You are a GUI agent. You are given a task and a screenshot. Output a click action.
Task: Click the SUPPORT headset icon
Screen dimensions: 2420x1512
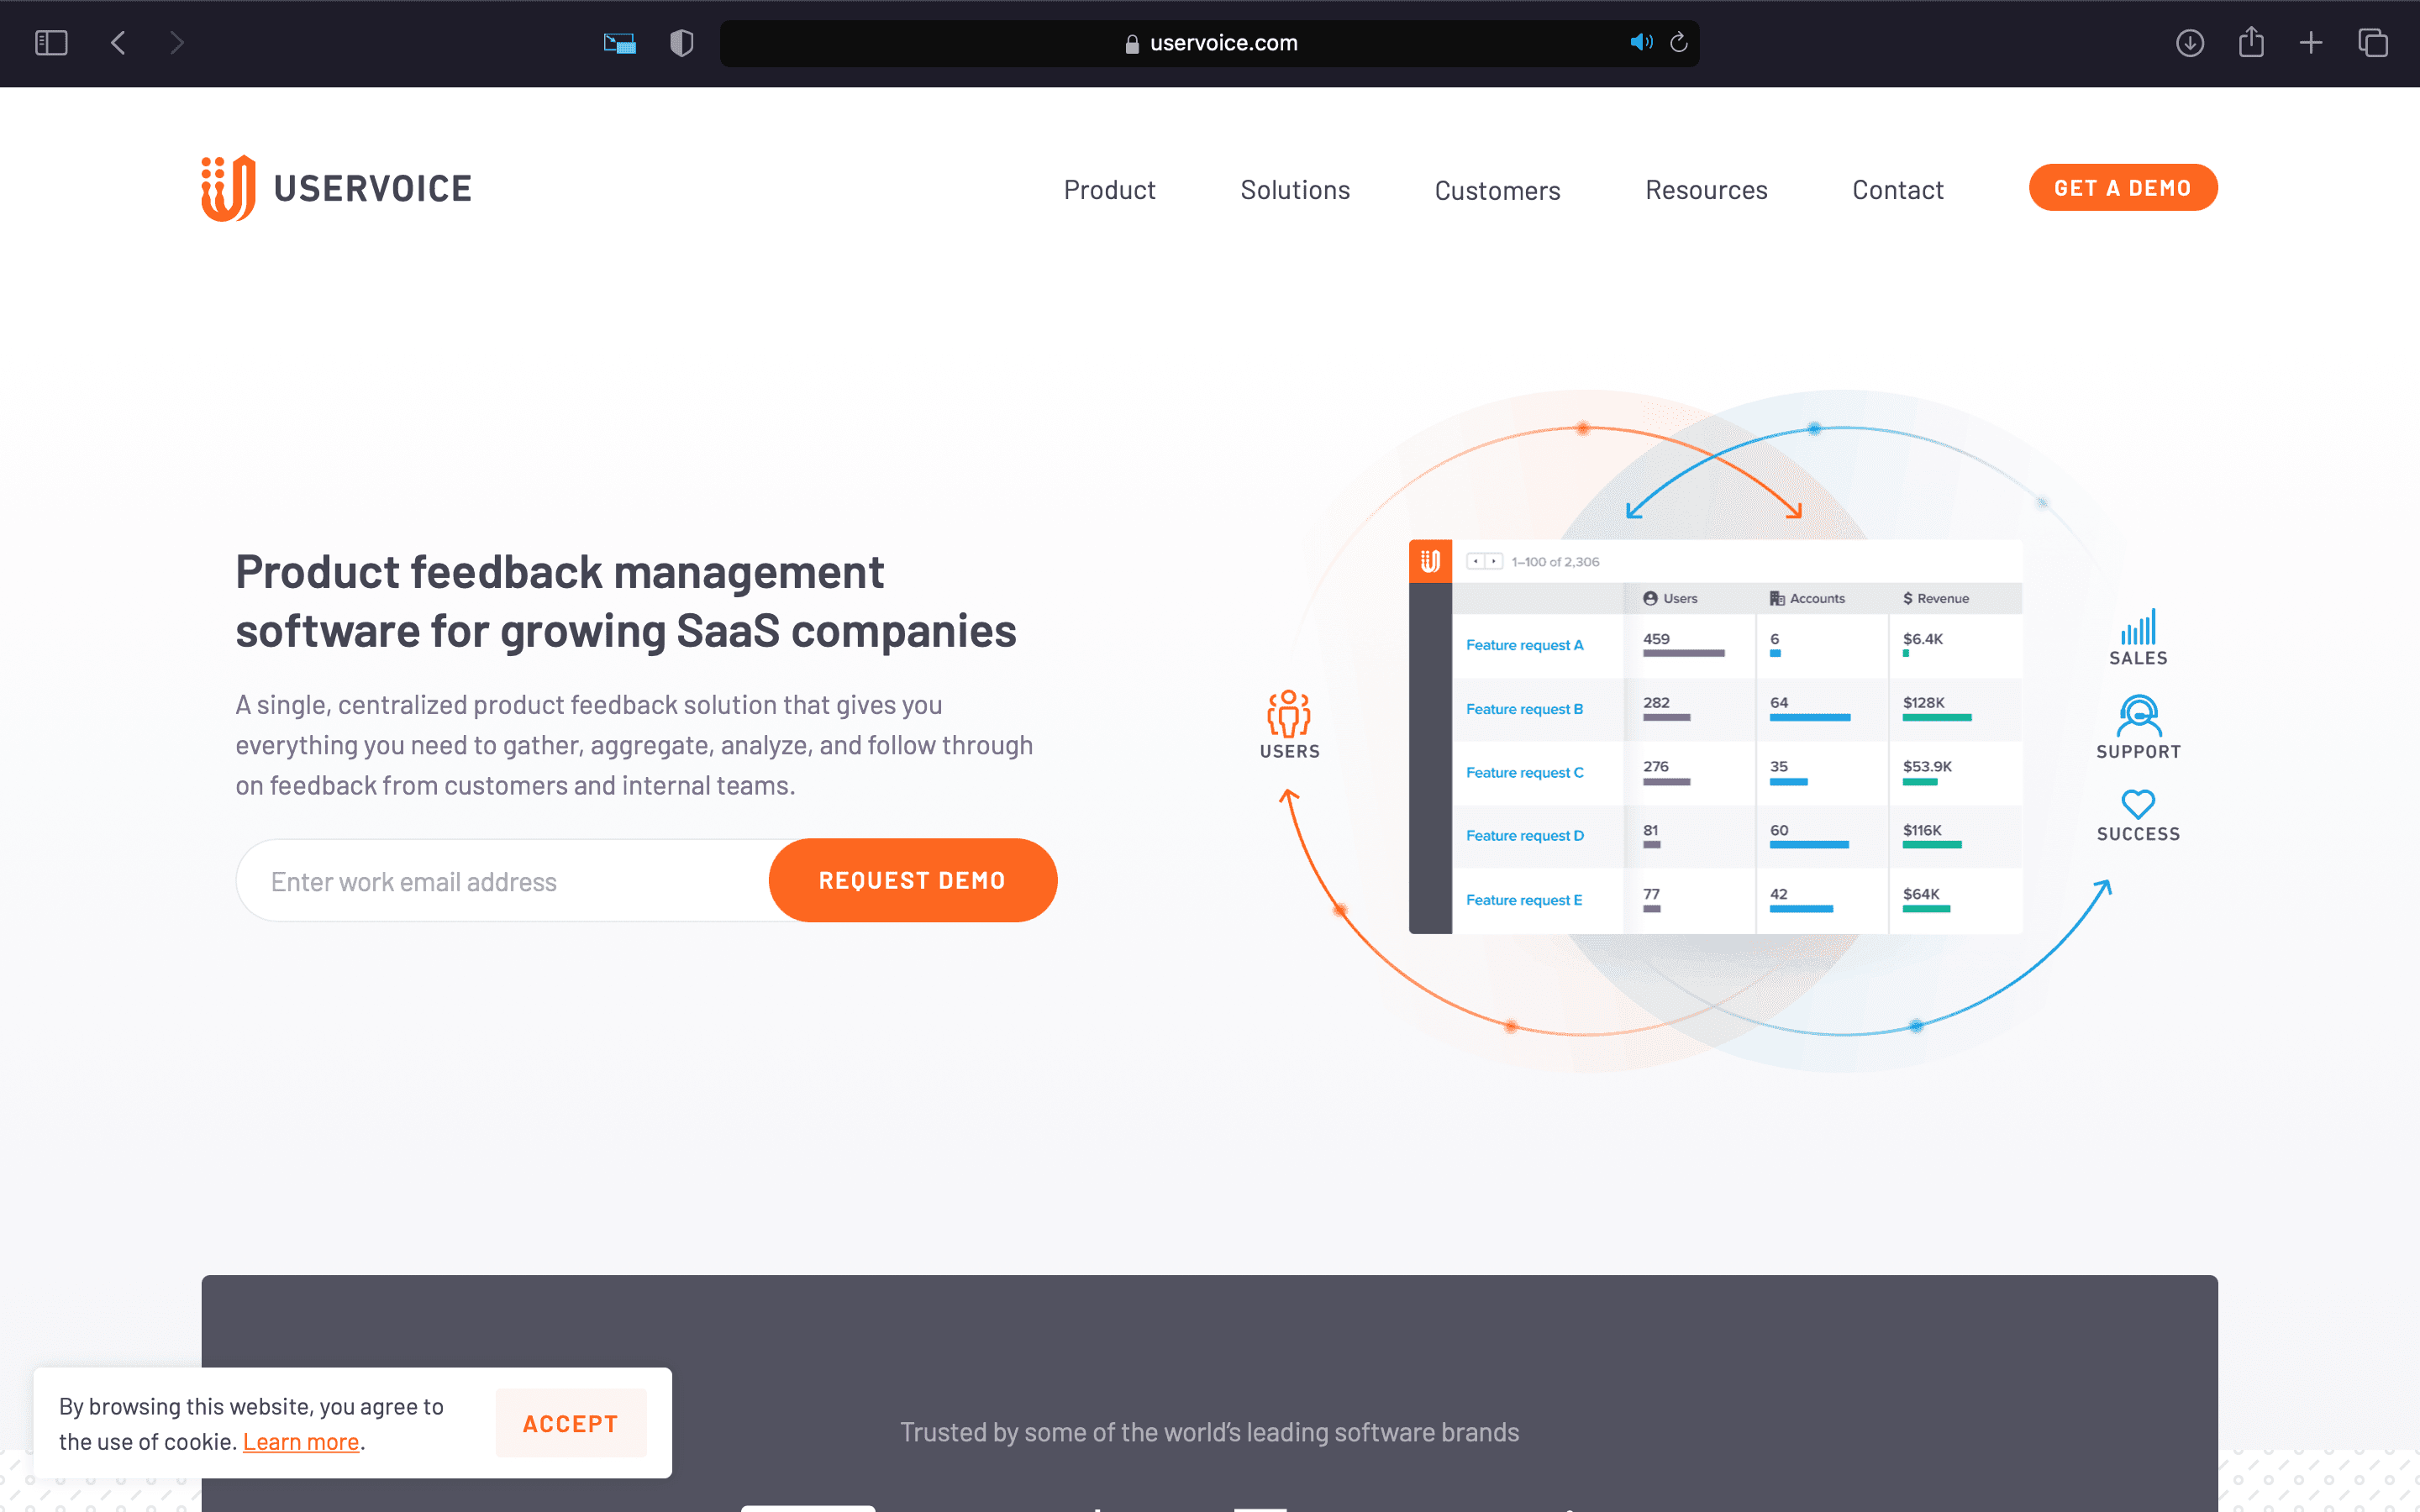(x=2139, y=716)
